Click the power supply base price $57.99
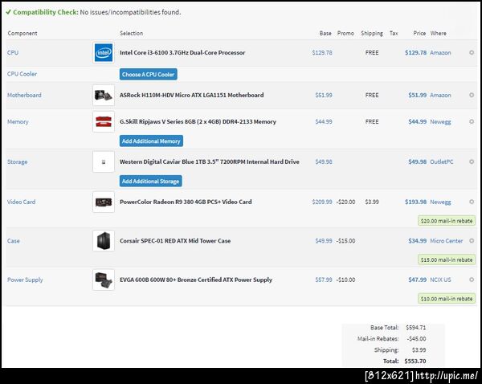Screen dimensions: 482x384 tap(324, 280)
